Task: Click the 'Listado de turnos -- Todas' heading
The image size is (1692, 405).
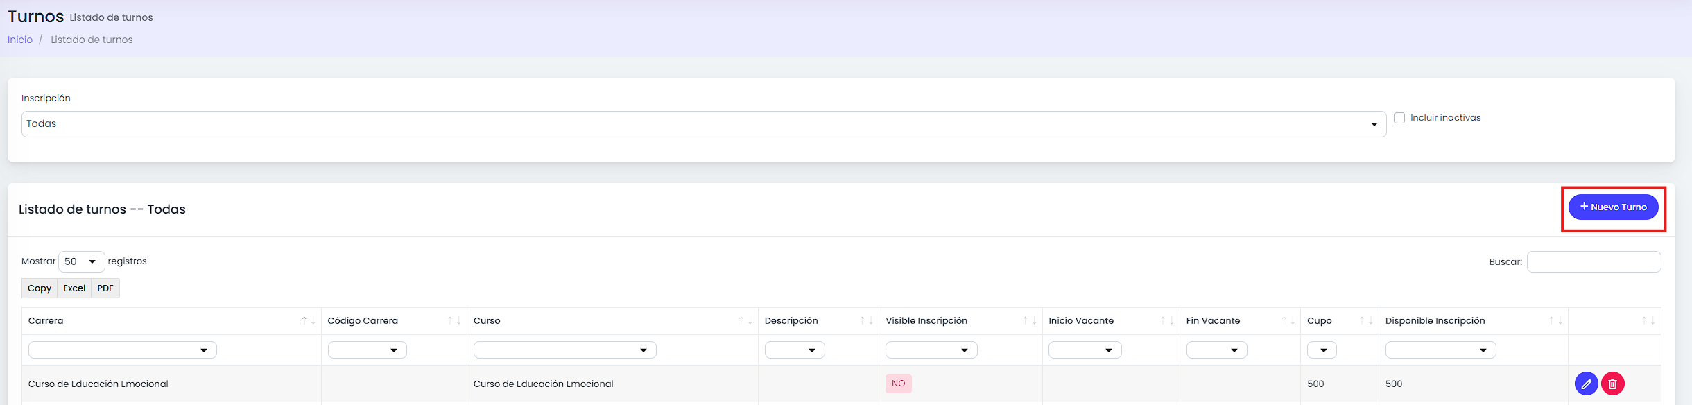Action: 102,209
